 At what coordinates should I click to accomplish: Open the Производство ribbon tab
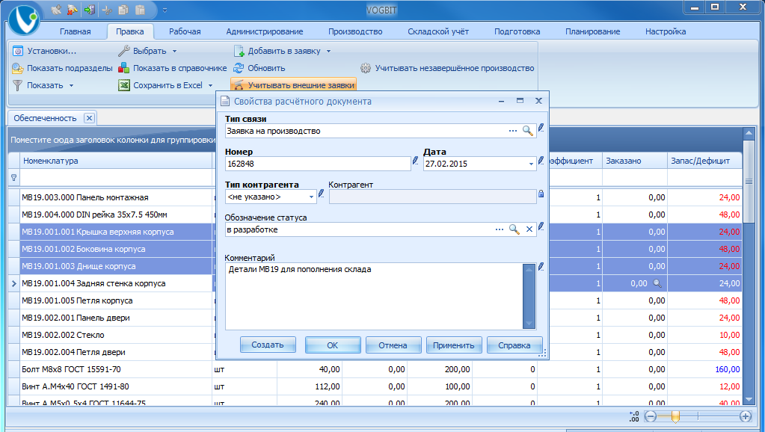[355, 31]
